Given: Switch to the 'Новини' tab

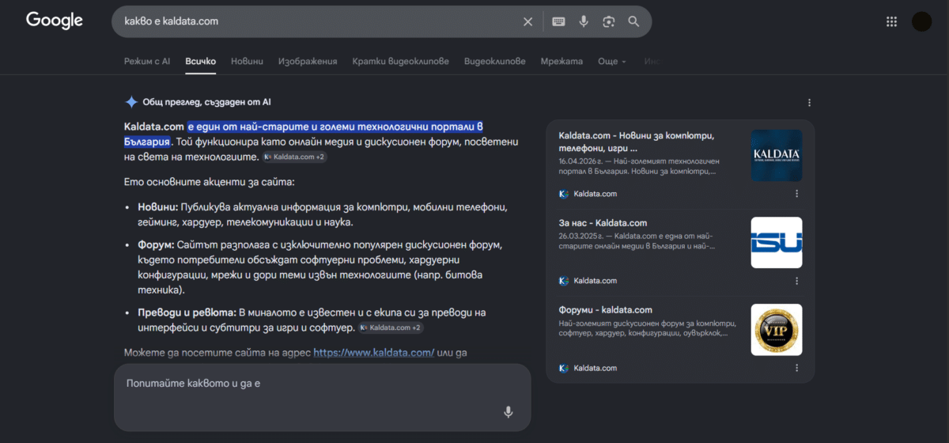Looking at the screenshot, I should 247,61.
